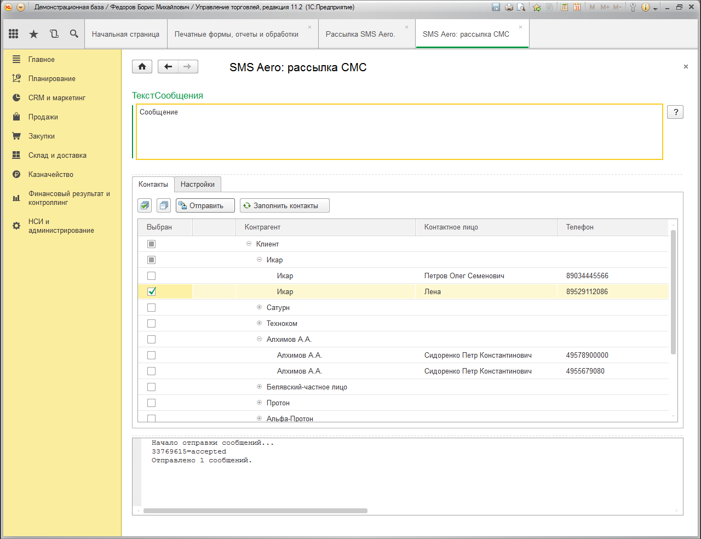Open the wrench service tools icon
Image resolution: width=701 pixels, height=539 pixels.
tap(633, 7)
